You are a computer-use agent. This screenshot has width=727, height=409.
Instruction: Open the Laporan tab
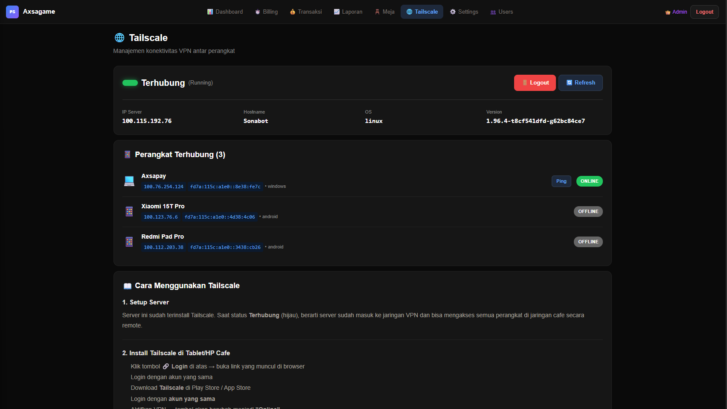pos(348,12)
